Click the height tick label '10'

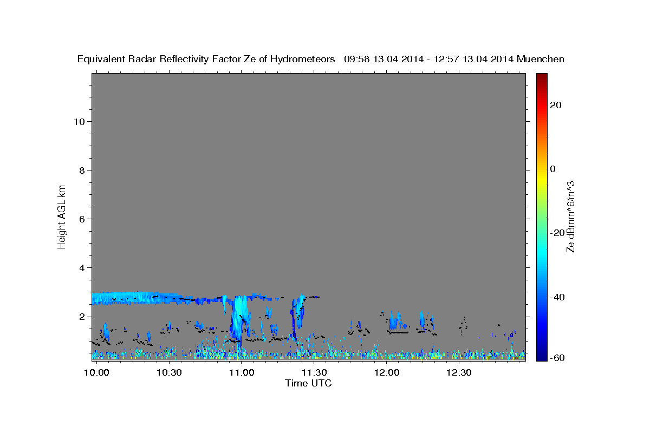79,122
